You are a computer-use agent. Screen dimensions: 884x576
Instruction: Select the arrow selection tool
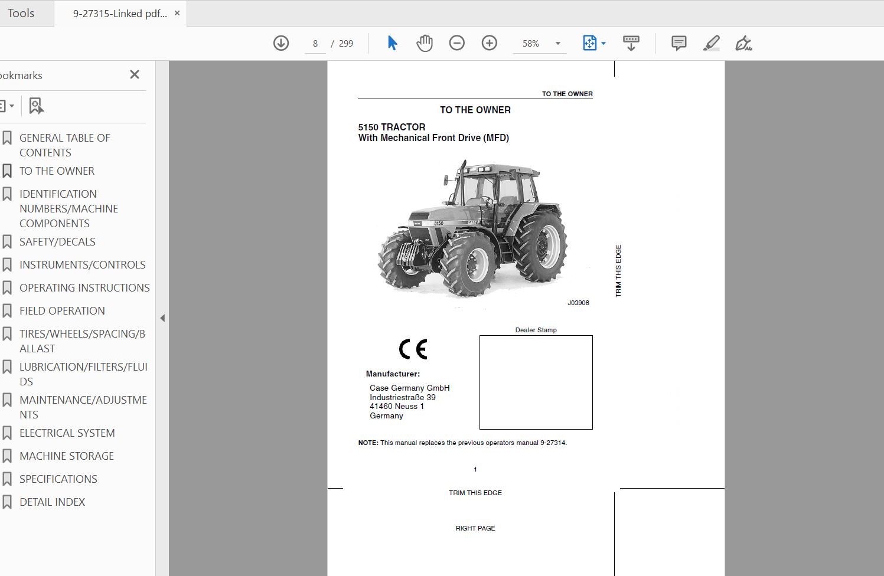coord(392,43)
